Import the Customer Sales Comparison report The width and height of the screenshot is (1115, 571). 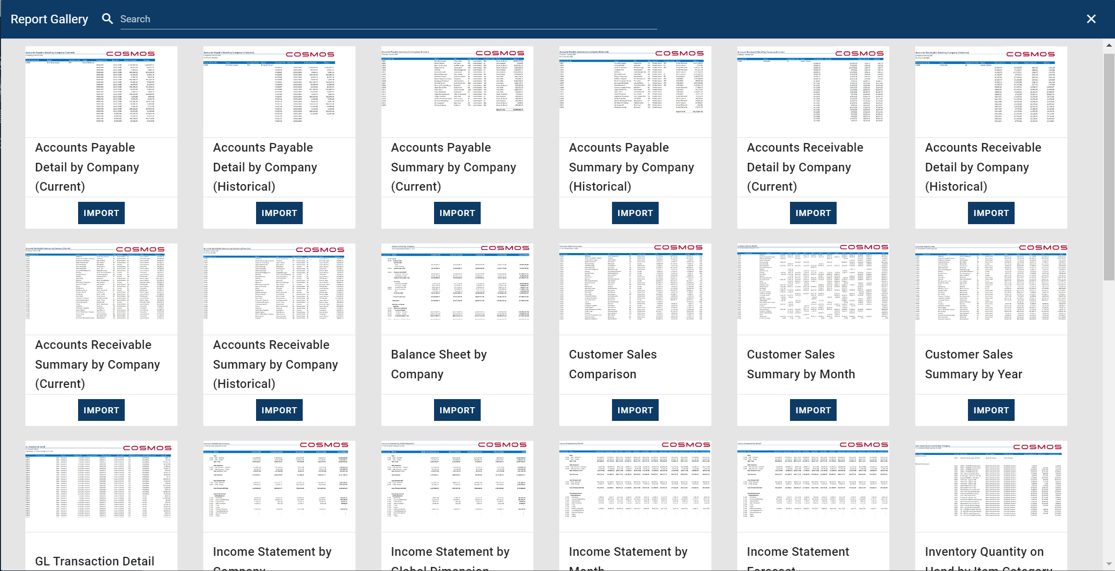635,410
